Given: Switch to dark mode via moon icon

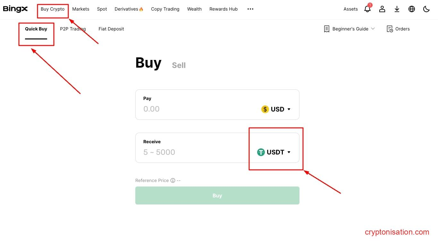Looking at the screenshot, I should pyautogui.click(x=426, y=9).
